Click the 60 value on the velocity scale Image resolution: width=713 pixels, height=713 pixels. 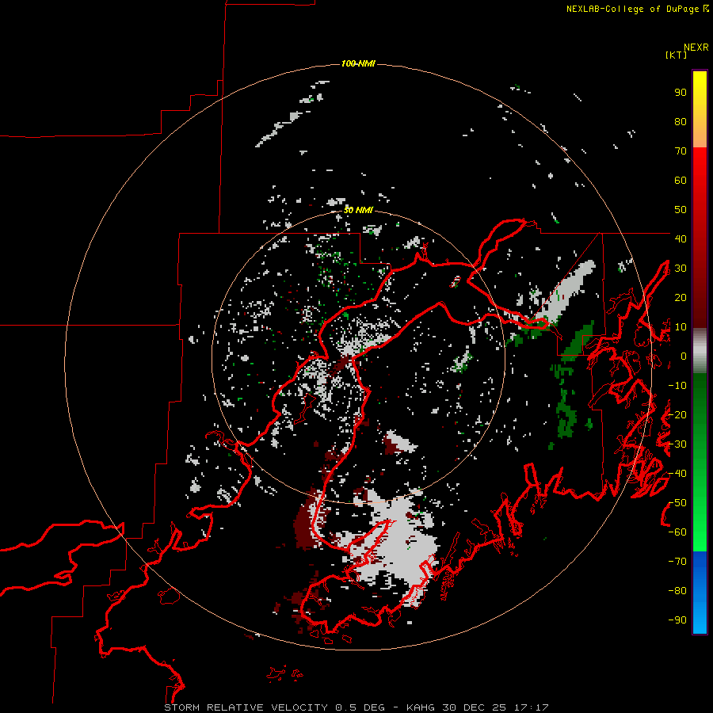click(681, 181)
